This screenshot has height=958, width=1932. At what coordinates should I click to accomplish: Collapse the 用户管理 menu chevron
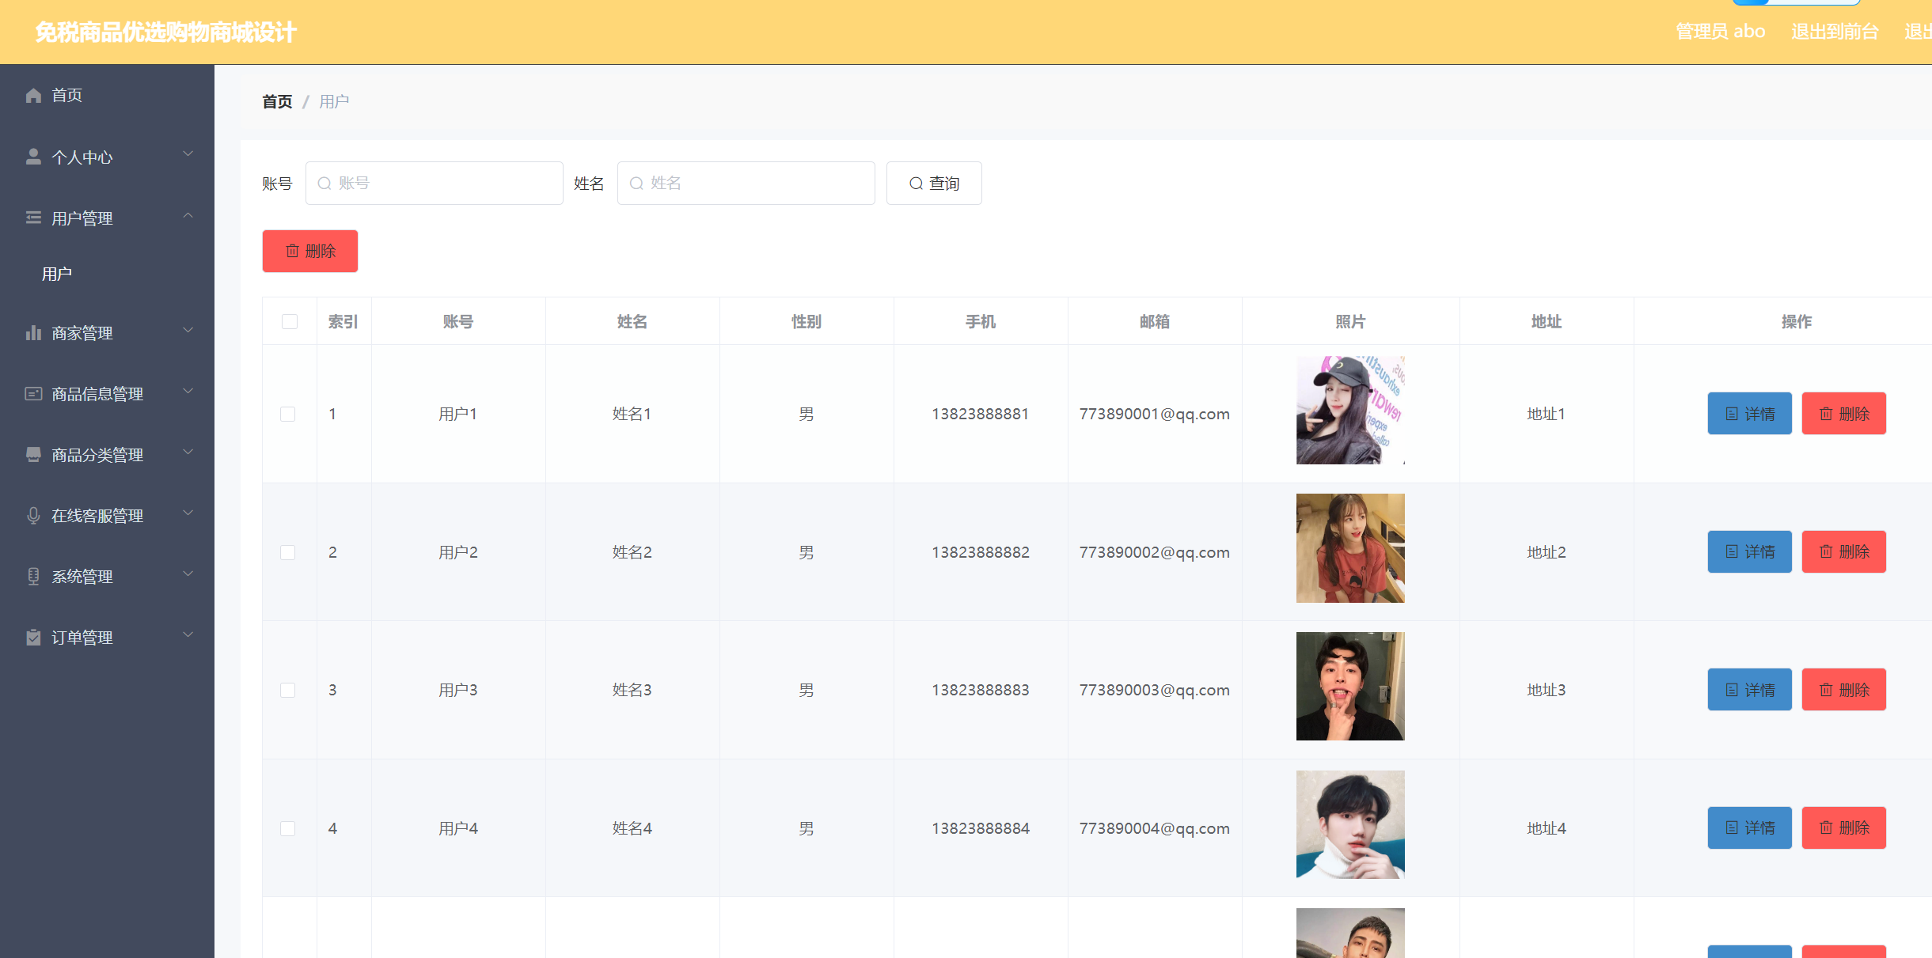188,216
